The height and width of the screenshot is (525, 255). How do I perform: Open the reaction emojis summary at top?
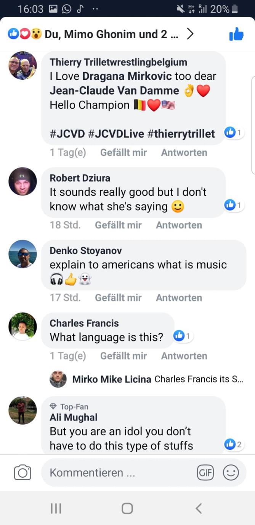[25, 34]
